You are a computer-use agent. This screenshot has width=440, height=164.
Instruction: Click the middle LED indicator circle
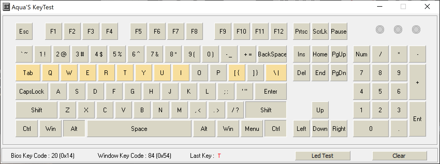click(398, 29)
